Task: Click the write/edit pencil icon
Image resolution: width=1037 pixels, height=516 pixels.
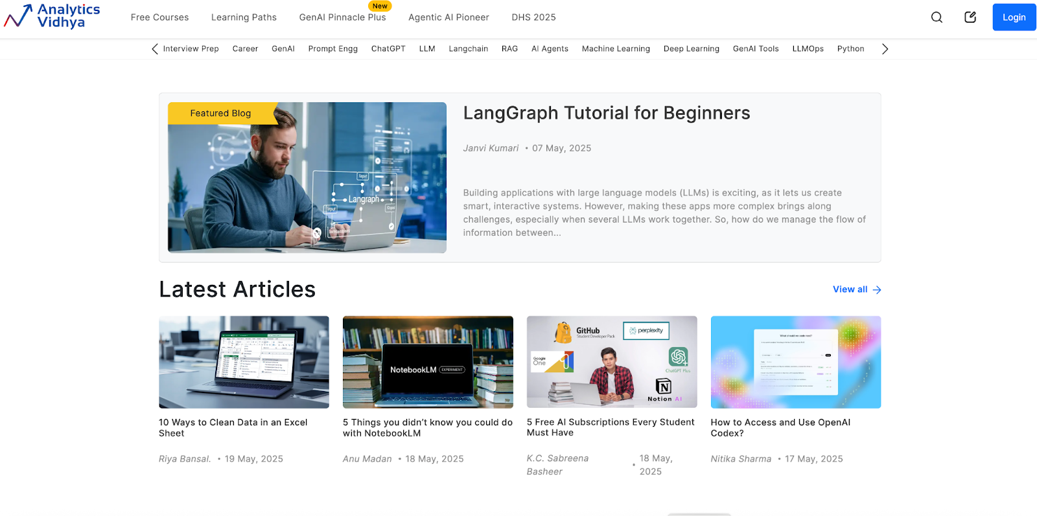Action: point(970,17)
